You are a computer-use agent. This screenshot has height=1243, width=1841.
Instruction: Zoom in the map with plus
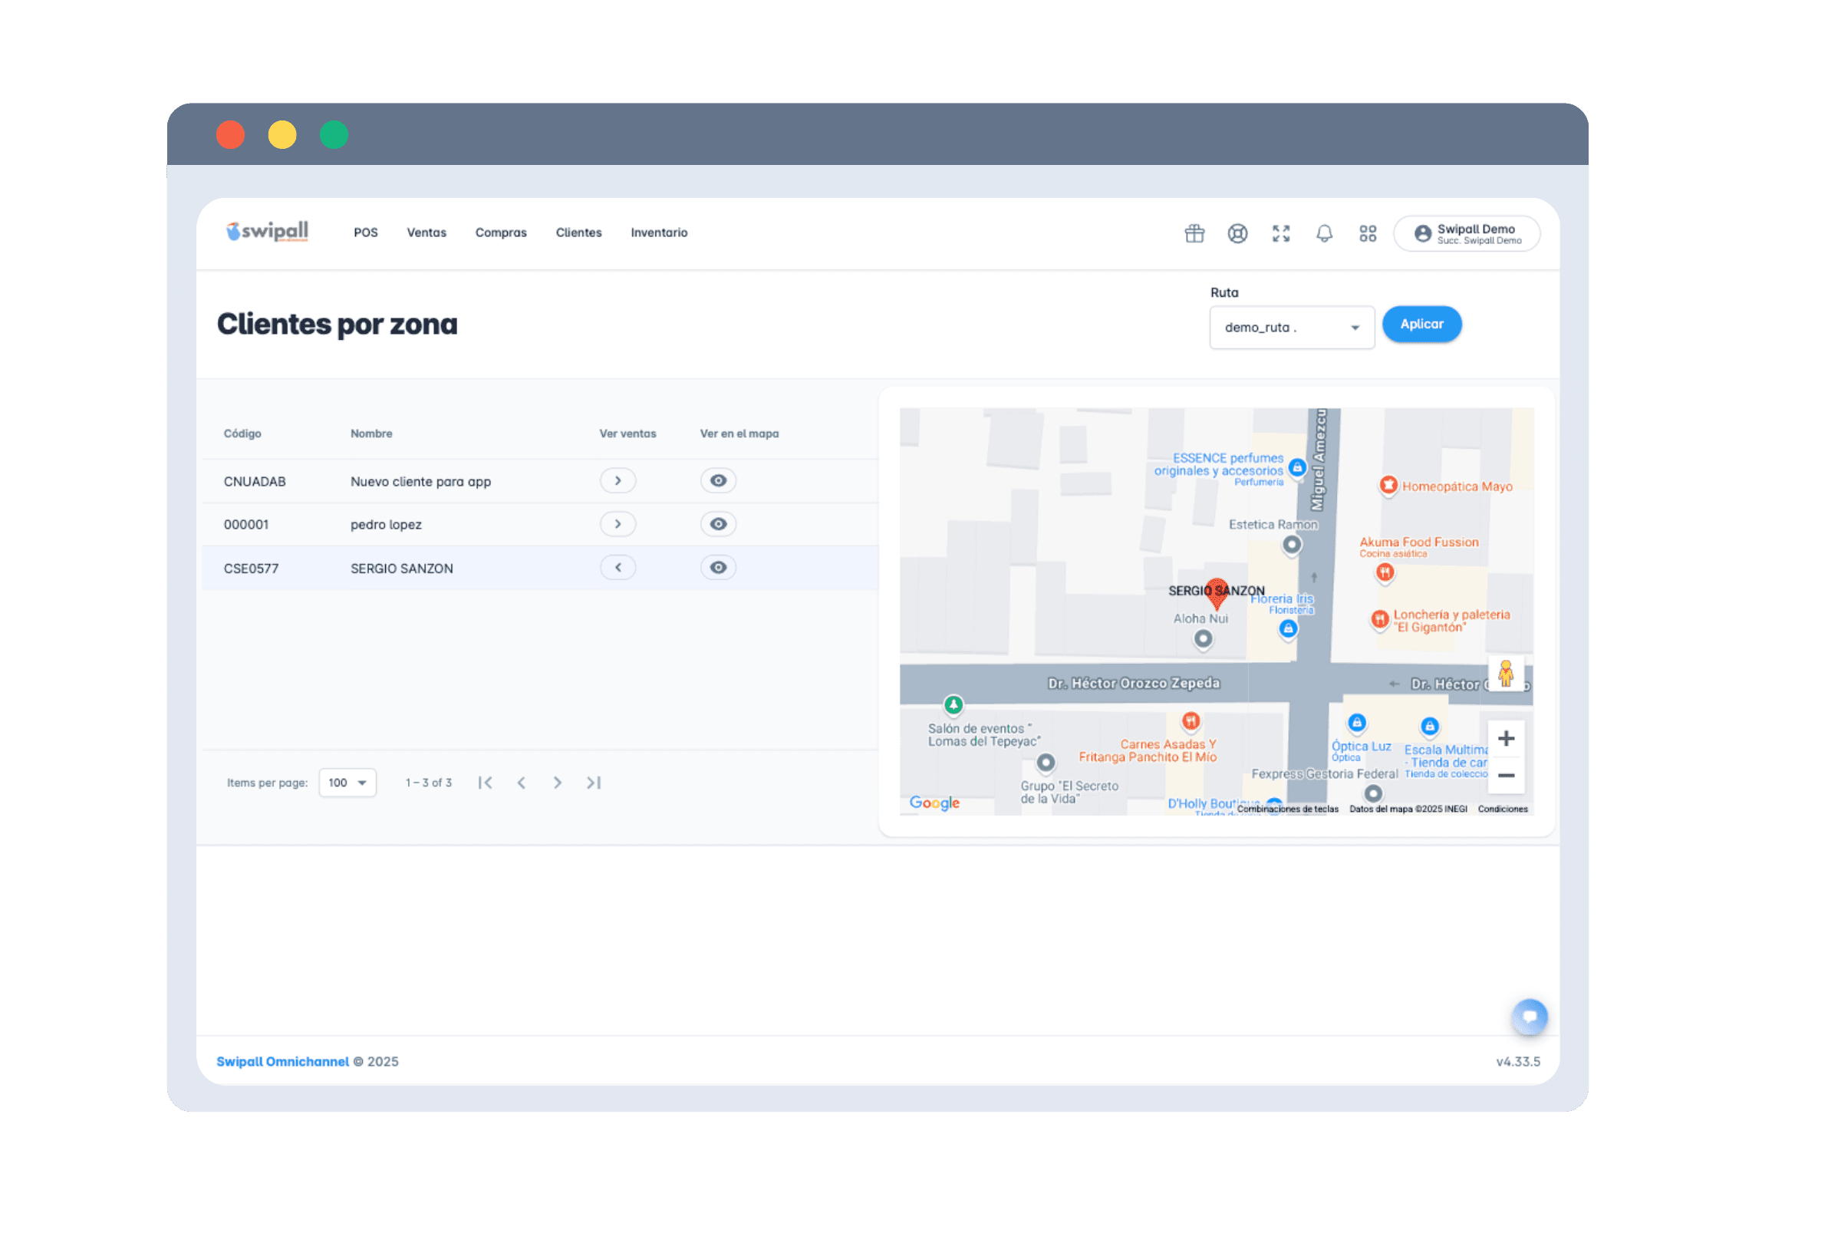click(1506, 738)
